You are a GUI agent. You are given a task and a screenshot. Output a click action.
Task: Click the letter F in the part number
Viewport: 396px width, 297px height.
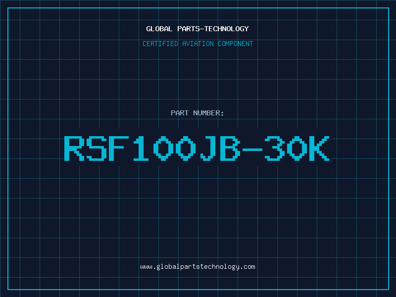click(x=119, y=148)
